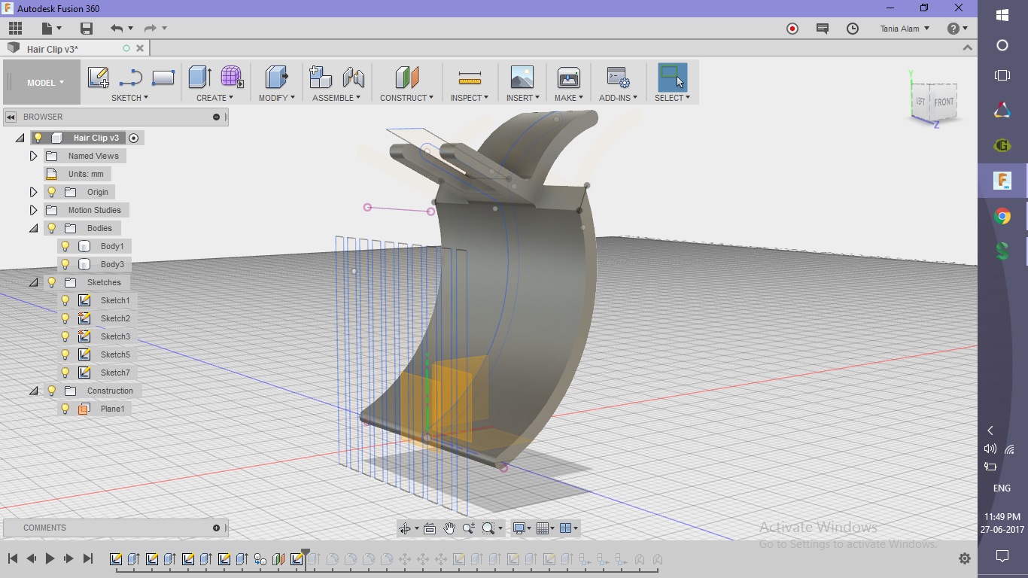Jump to timeline end

tap(87, 558)
